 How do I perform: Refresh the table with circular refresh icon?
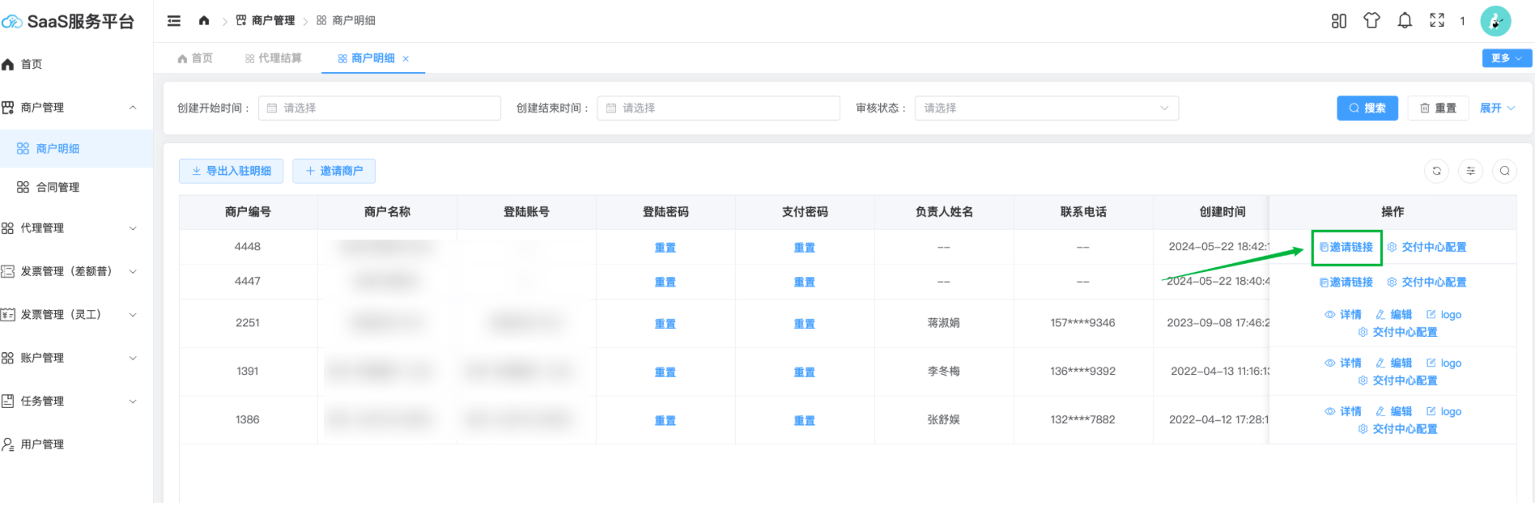click(x=1436, y=171)
